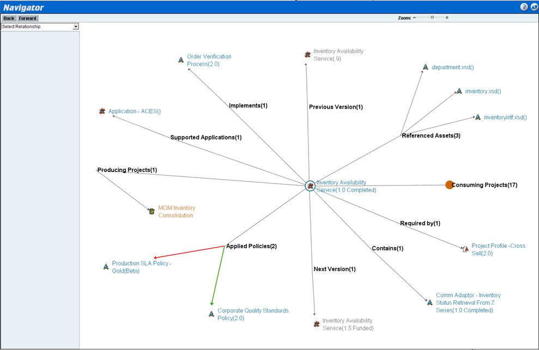
Task: Open Corporate Quality Standards Policy(2.0) link
Action: [x=253, y=314]
